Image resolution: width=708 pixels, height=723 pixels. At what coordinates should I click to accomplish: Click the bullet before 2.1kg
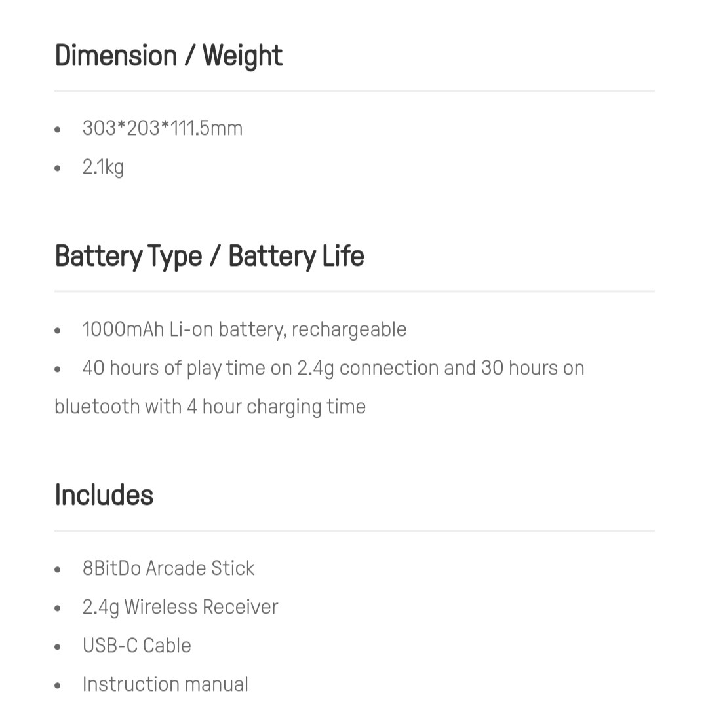tap(57, 168)
